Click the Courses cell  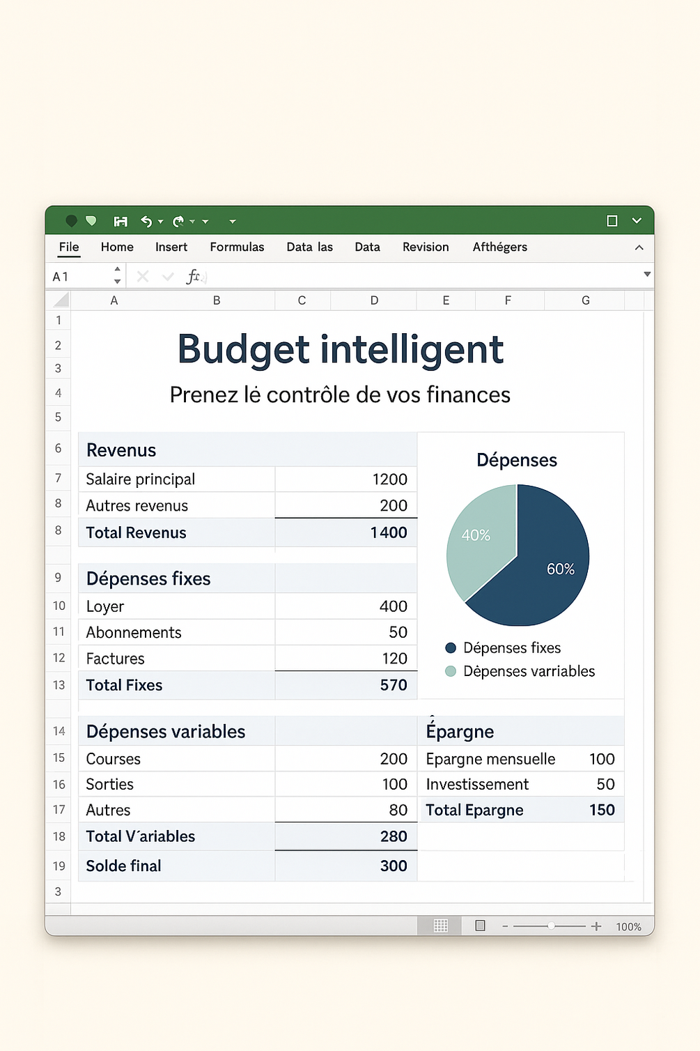click(x=177, y=759)
